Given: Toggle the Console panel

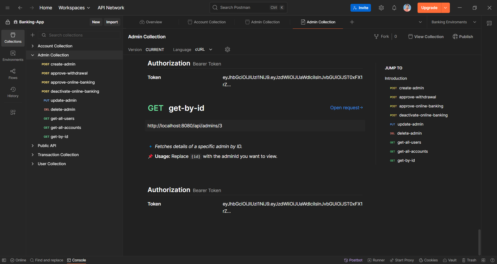Looking at the screenshot, I should 77,260.
